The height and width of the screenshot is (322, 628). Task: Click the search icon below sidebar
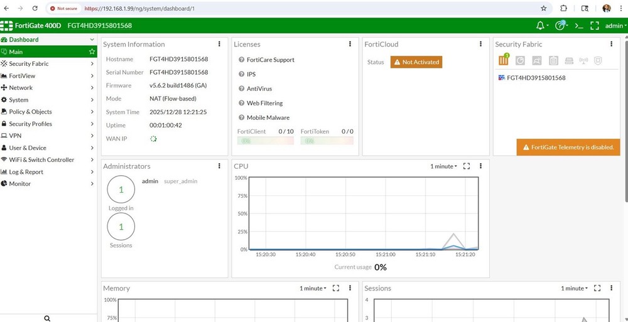[47, 318]
